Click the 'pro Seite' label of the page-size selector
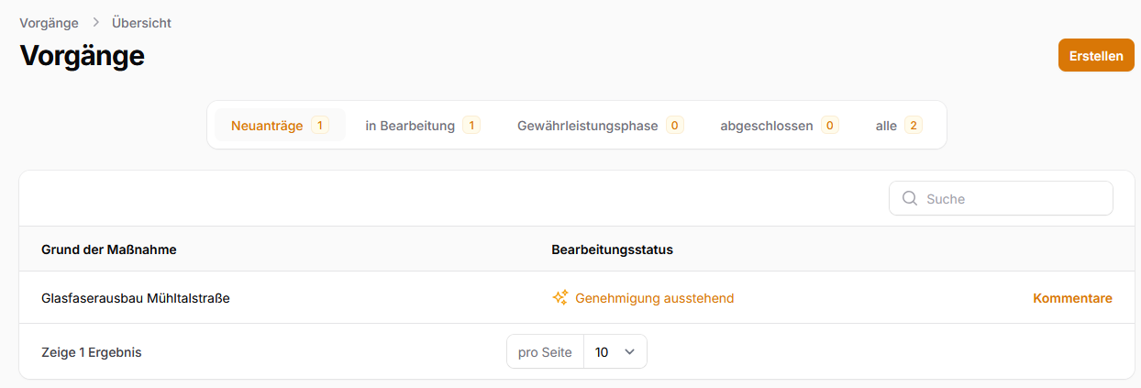 [545, 351]
